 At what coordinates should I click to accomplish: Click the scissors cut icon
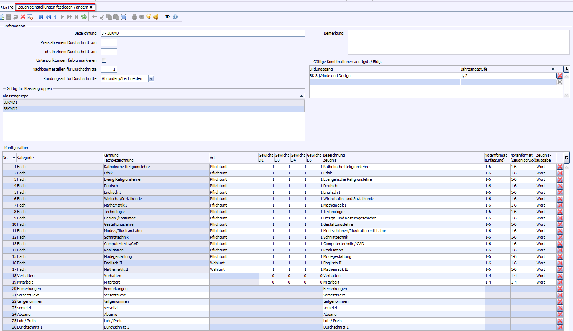click(102, 17)
